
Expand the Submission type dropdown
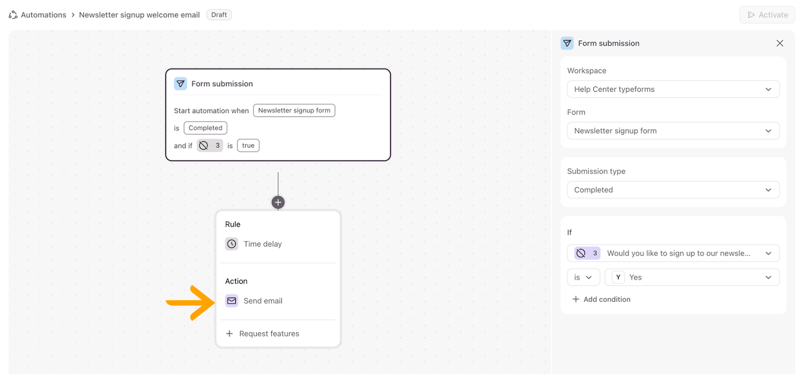[673, 190]
